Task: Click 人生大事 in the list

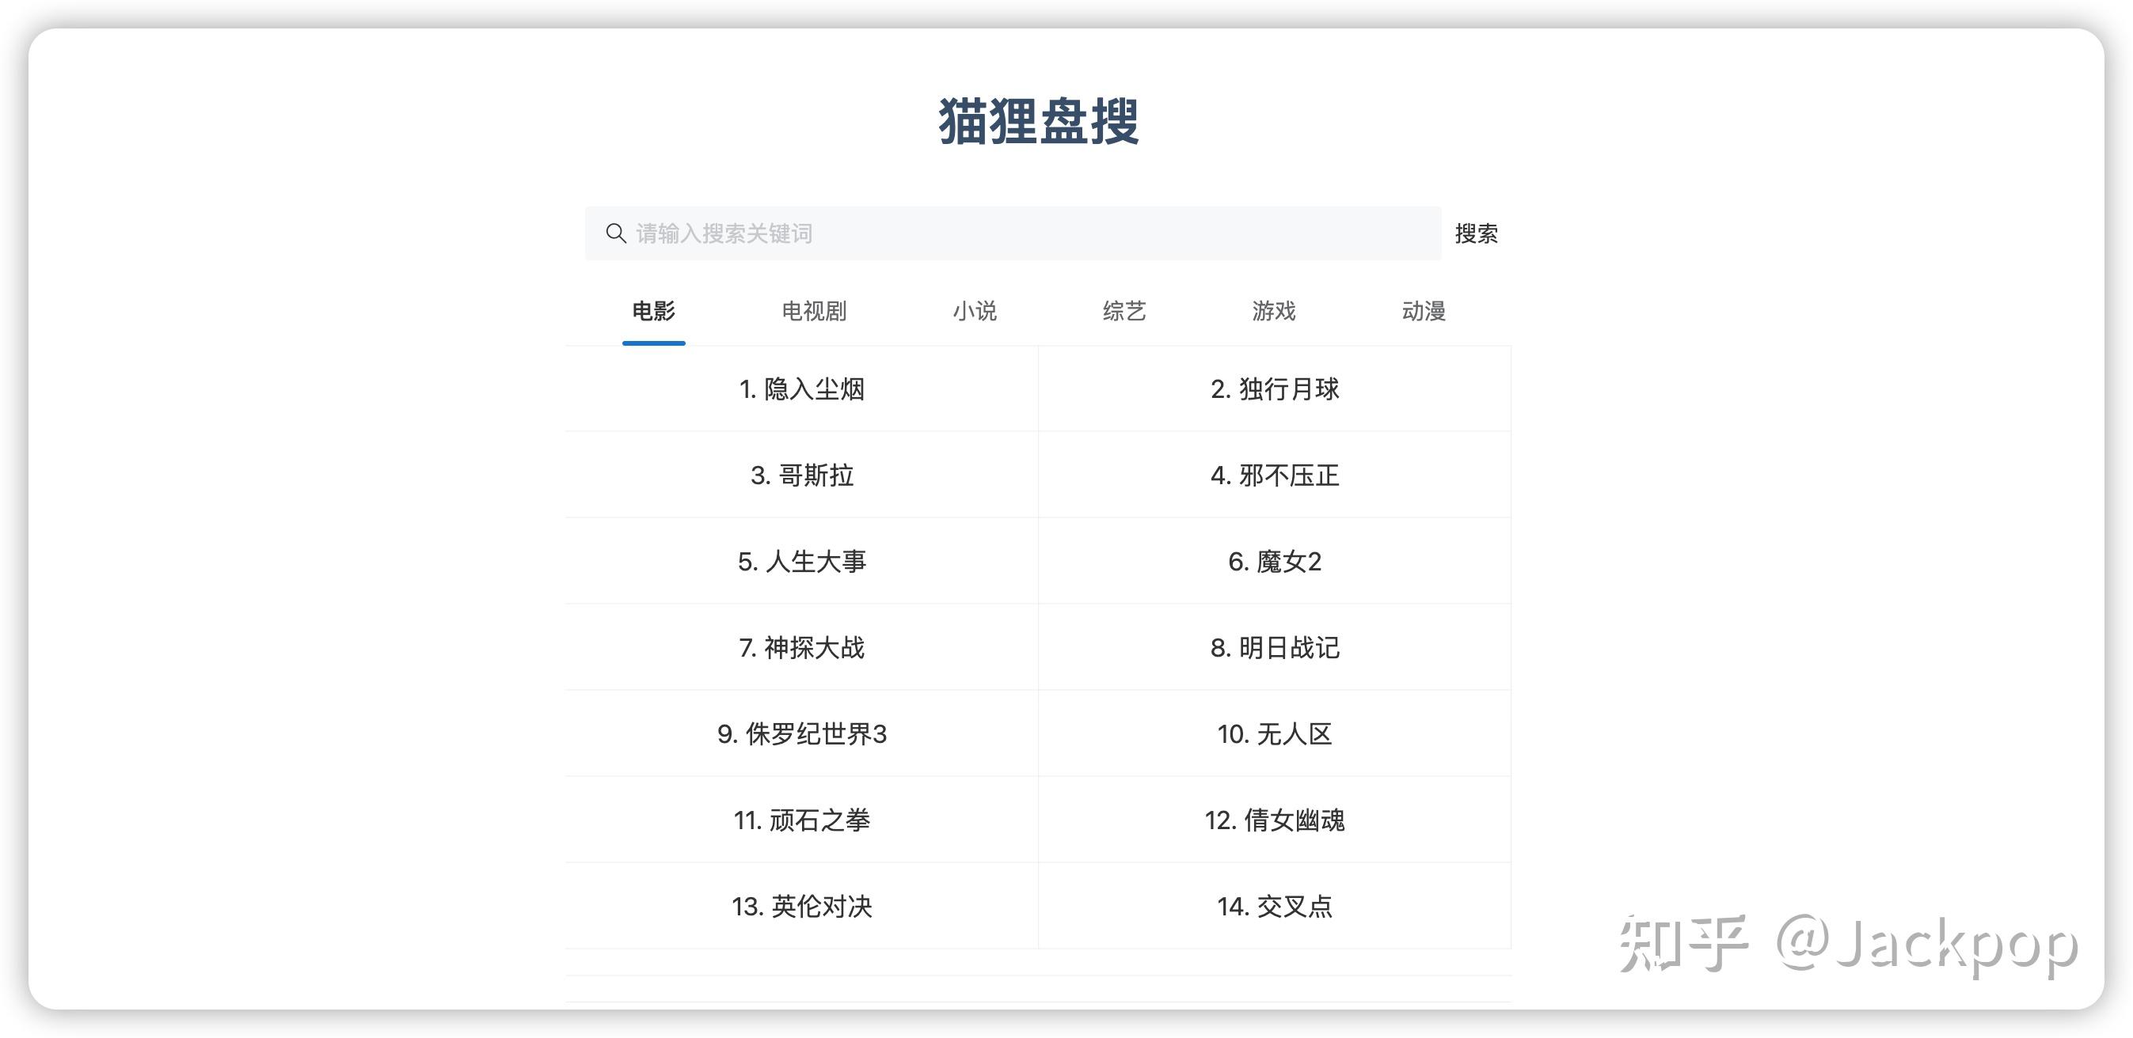Action: pos(801,562)
